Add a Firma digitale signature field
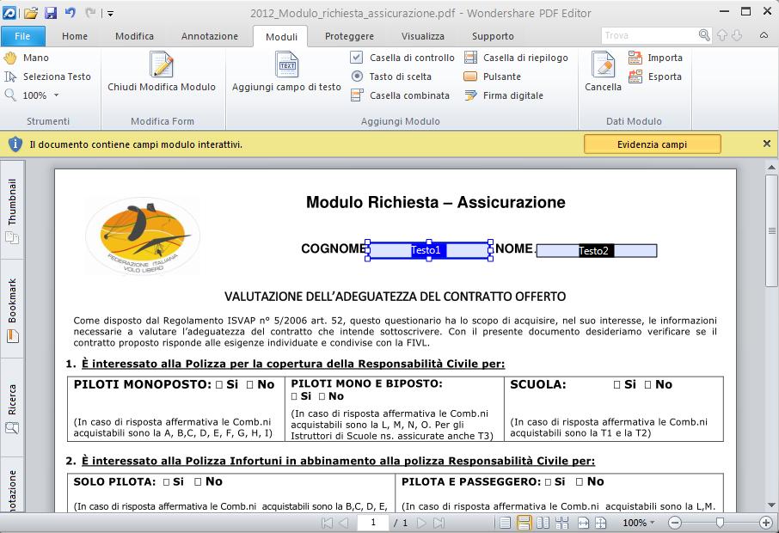Image resolution: width=779 pixels, height=533 pixels. click(503, 95)
